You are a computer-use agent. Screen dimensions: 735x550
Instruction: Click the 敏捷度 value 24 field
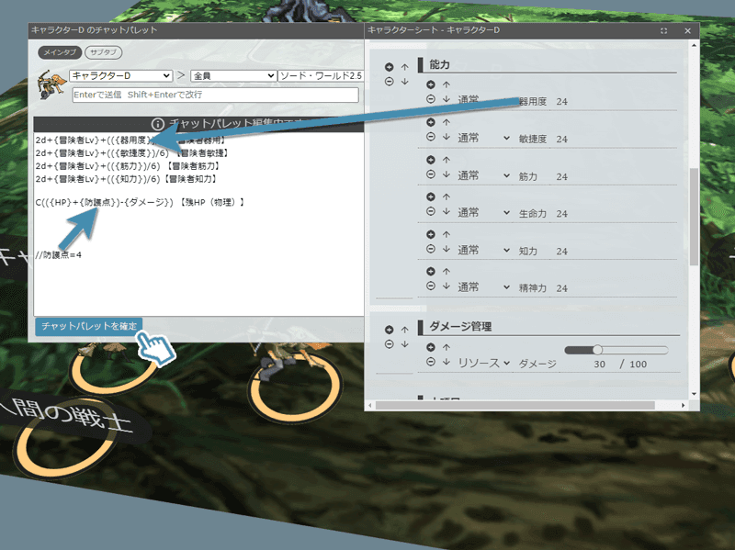tap(562, 140)
